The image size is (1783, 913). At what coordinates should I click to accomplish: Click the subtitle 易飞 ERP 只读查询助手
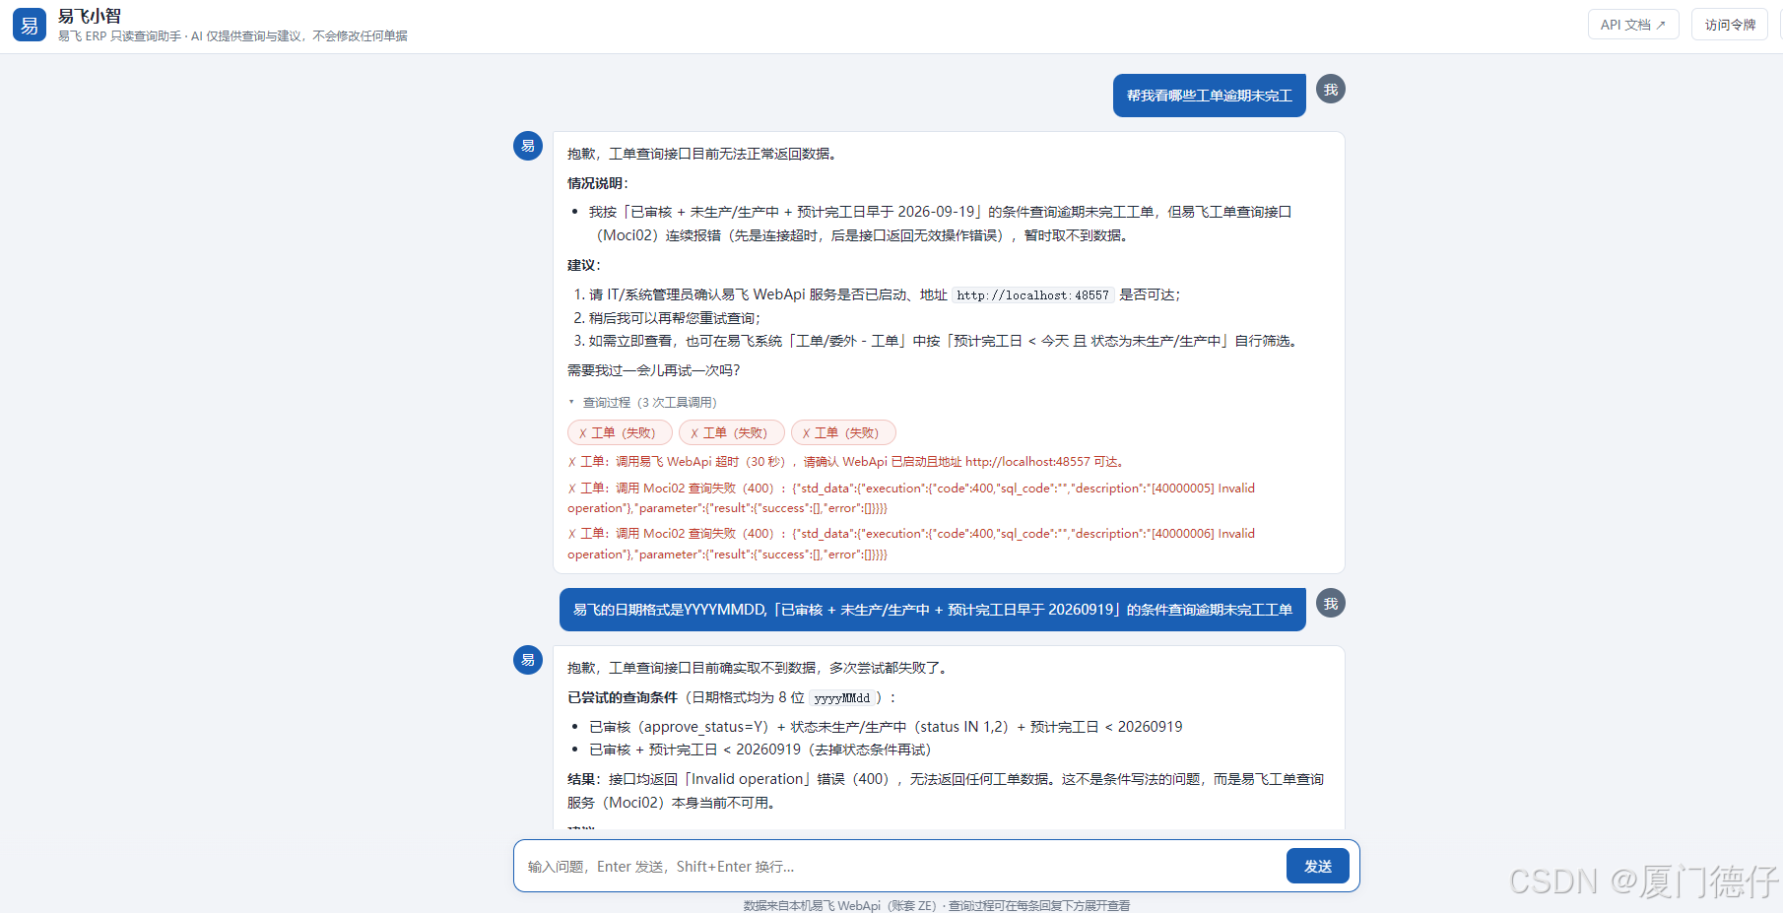232,35
